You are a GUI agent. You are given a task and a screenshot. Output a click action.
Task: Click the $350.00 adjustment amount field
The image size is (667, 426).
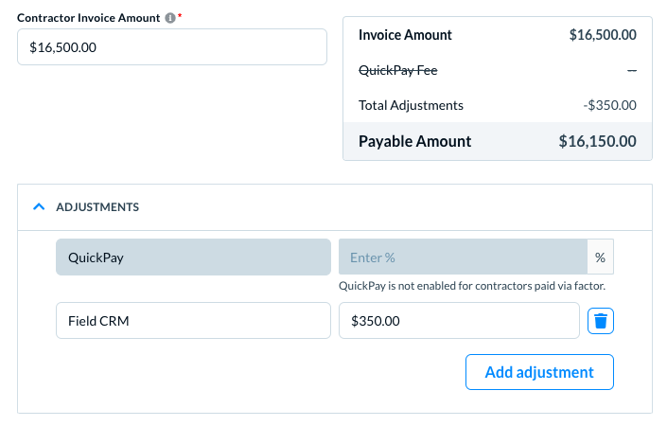pyautogui.click(x=459, y=321)
